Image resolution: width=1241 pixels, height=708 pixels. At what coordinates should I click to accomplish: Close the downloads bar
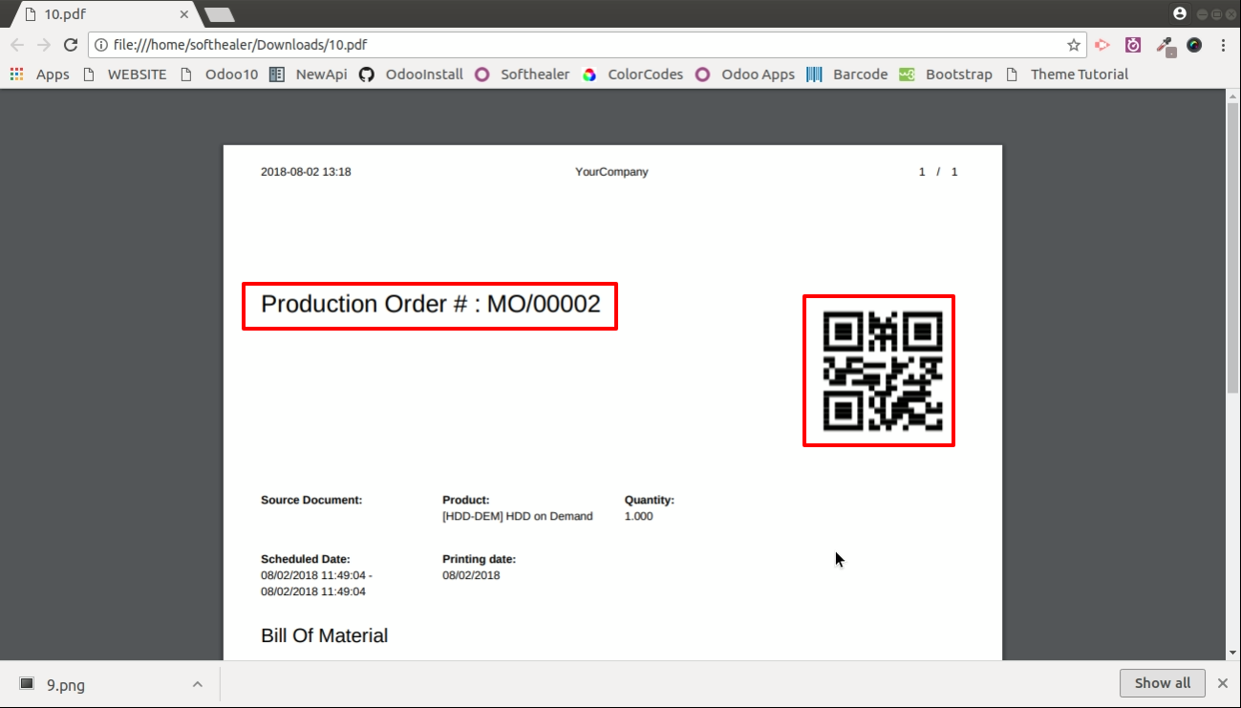[x=1222, y=683]
